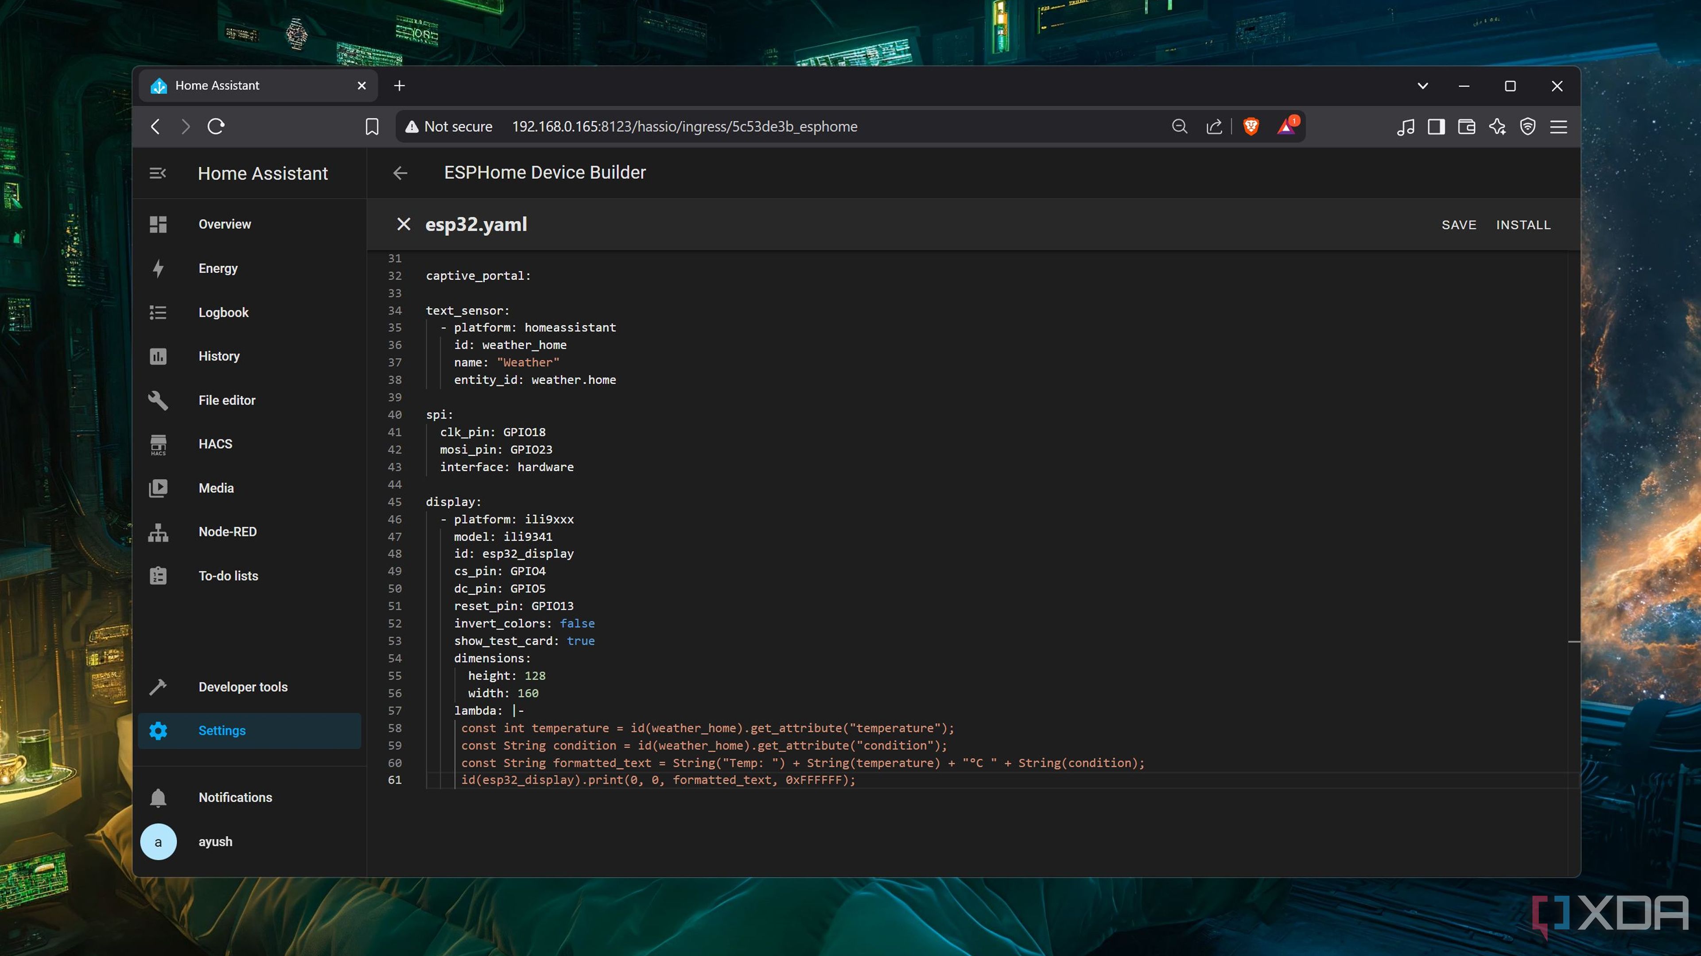This screenshot has height=956, width=1701.
Task: Click the 'invert_colors: false' line
Action: [x=524, y=624]
